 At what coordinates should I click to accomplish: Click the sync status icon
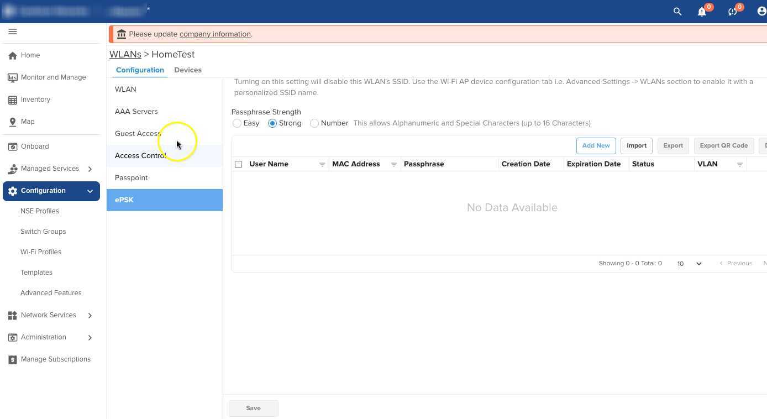click(732, 12)
